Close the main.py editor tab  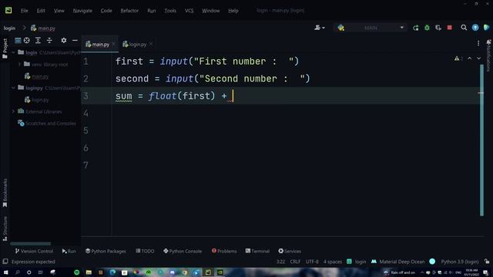click(114, 44)
